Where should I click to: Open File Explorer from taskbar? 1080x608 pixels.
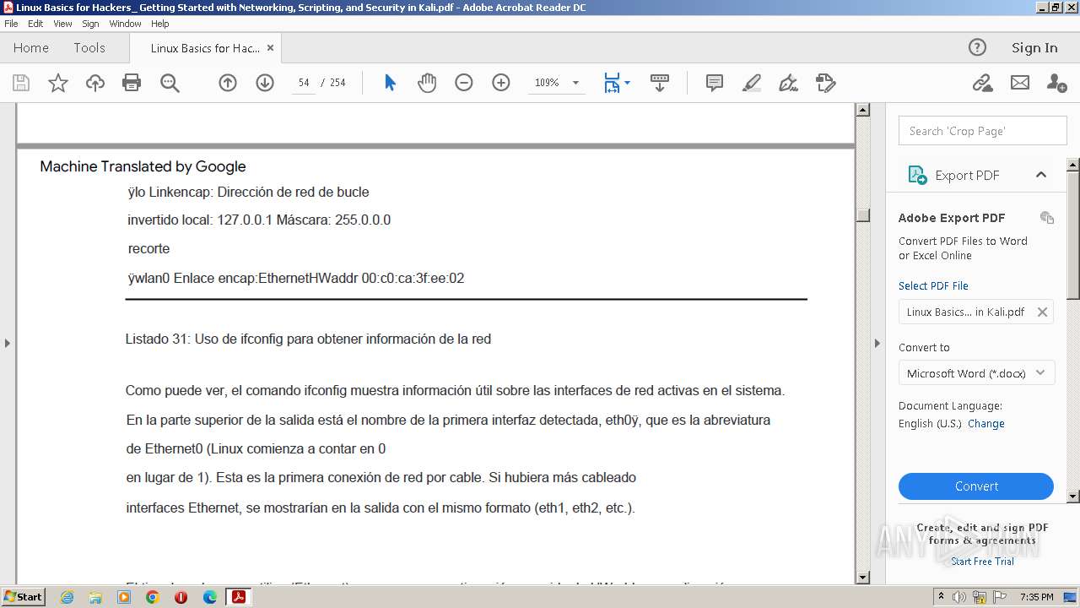click(x=95, y=597)
